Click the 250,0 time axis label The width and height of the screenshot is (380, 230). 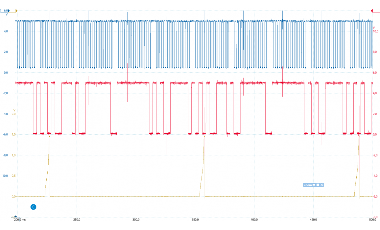coord(77,219)
